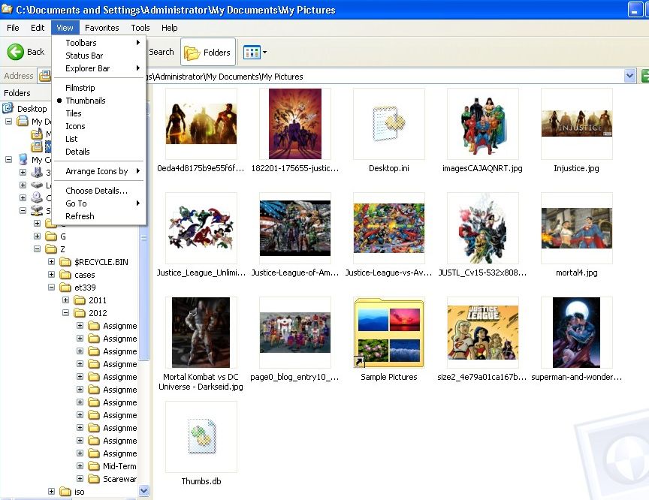Click Refresh in View menu
649x500 pixels.
99,216
